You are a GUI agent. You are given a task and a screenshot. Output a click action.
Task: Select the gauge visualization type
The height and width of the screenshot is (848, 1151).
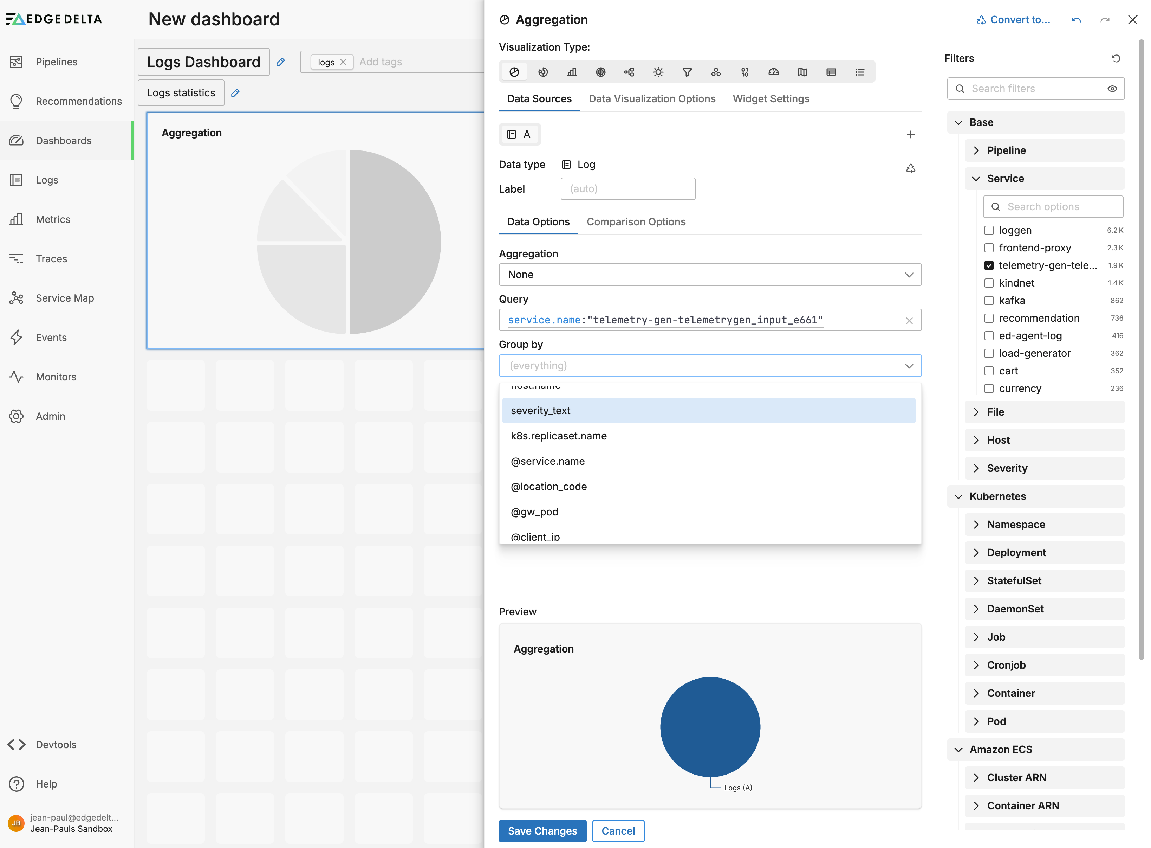click(774, 72)
